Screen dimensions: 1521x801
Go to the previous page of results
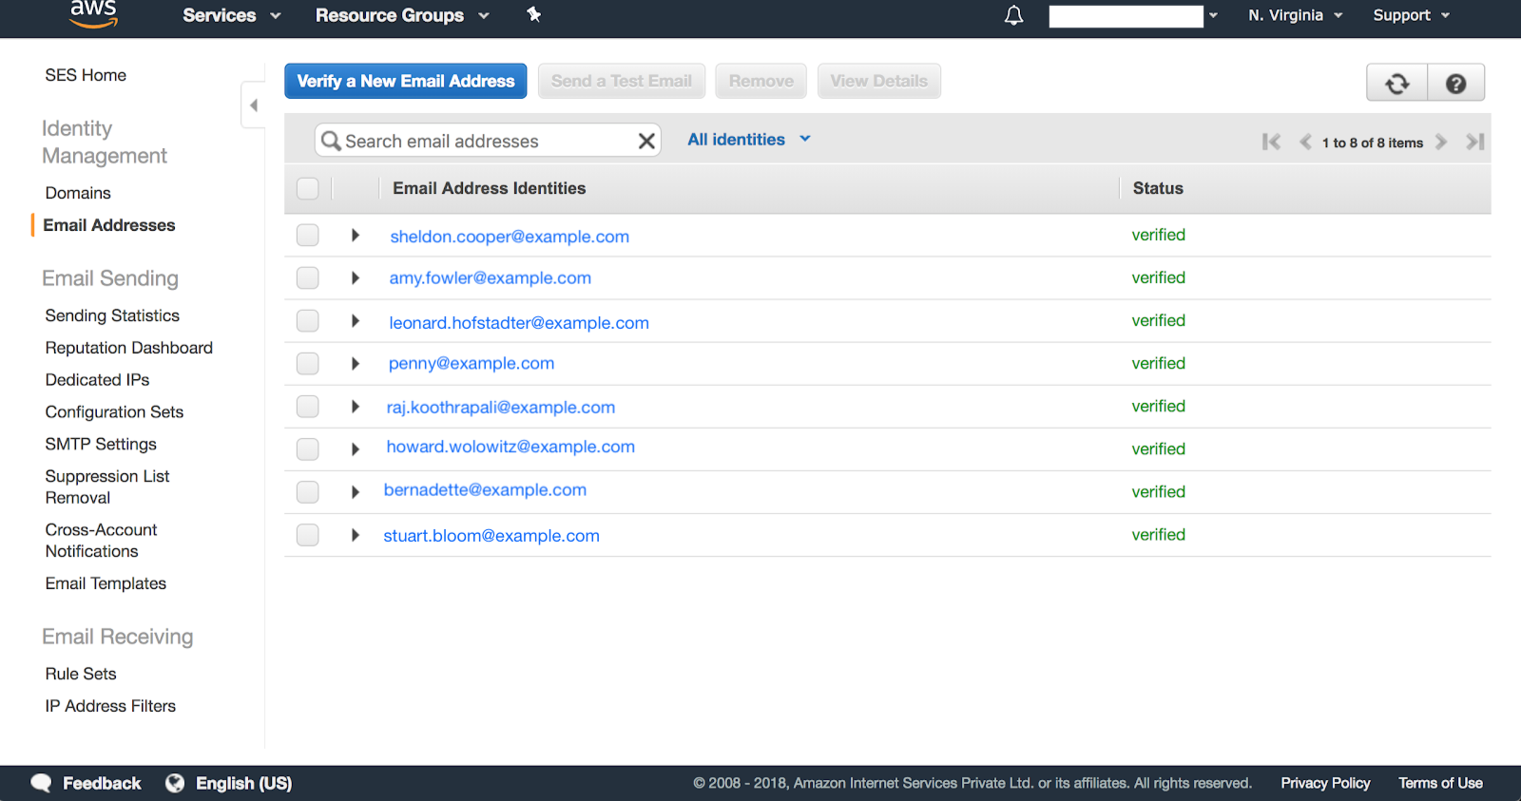click(1305, 142)
